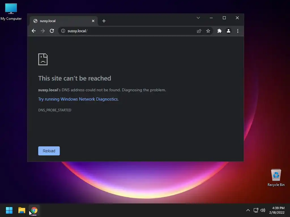Share this page icon in address bar
The width and height of the screenshot is (290, 217).
tap(199, 31)
